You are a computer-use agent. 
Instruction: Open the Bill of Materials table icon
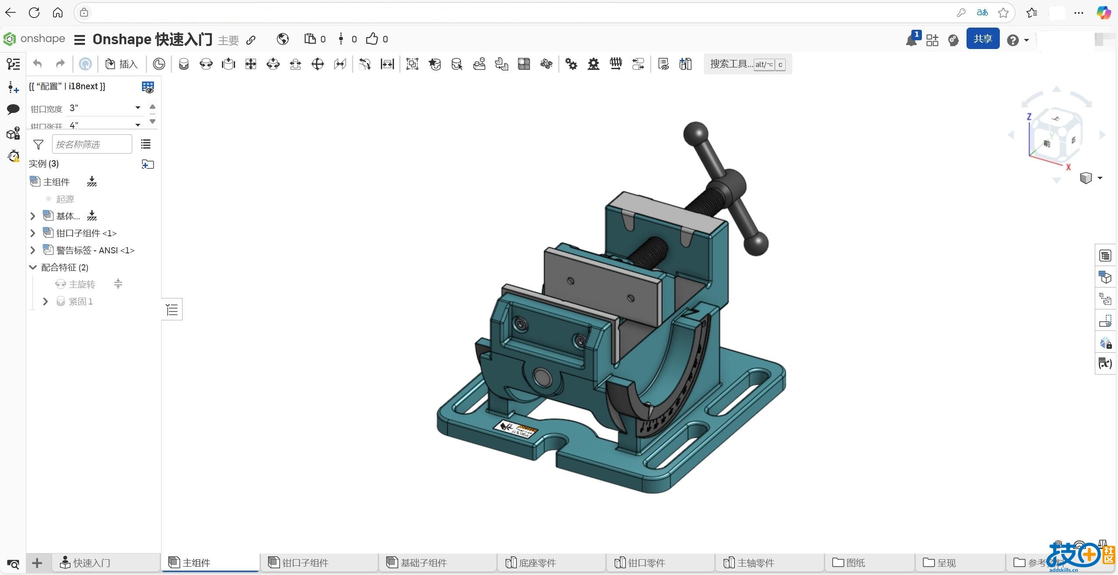click(x=1105, y=256)
